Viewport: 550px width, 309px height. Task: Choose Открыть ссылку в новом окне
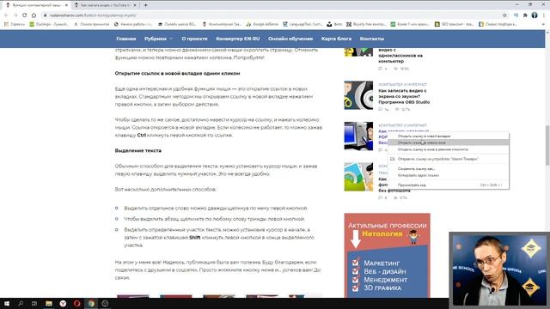(449, 142)
